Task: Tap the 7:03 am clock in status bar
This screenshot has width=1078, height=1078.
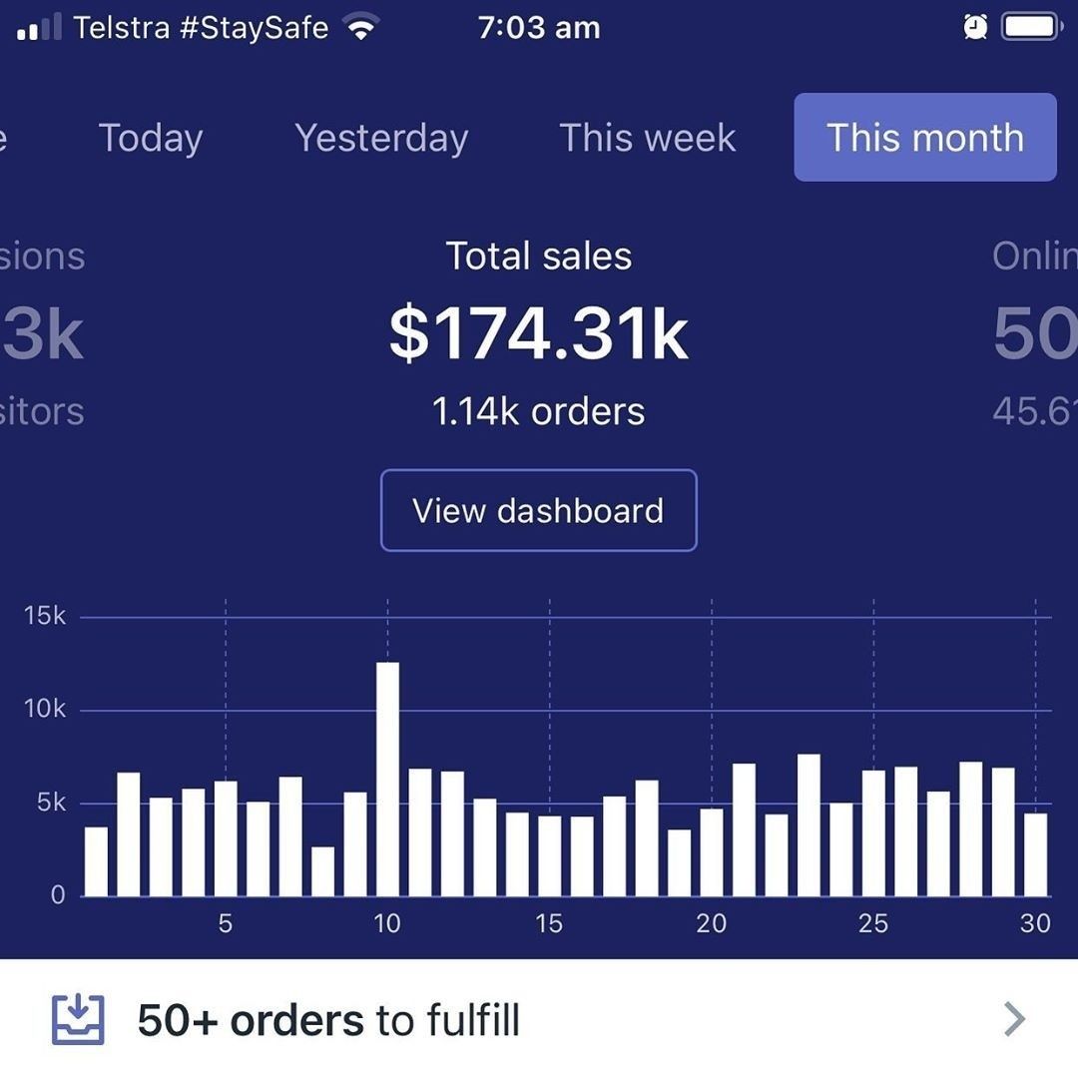Action: pos(539,27)
